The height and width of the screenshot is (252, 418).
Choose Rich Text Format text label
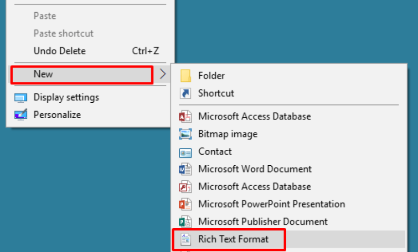click(233, 239)
